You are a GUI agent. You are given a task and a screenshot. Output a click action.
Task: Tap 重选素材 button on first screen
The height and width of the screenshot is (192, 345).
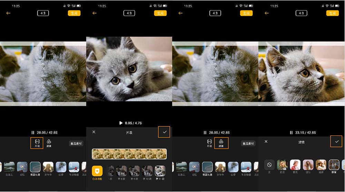76,143
